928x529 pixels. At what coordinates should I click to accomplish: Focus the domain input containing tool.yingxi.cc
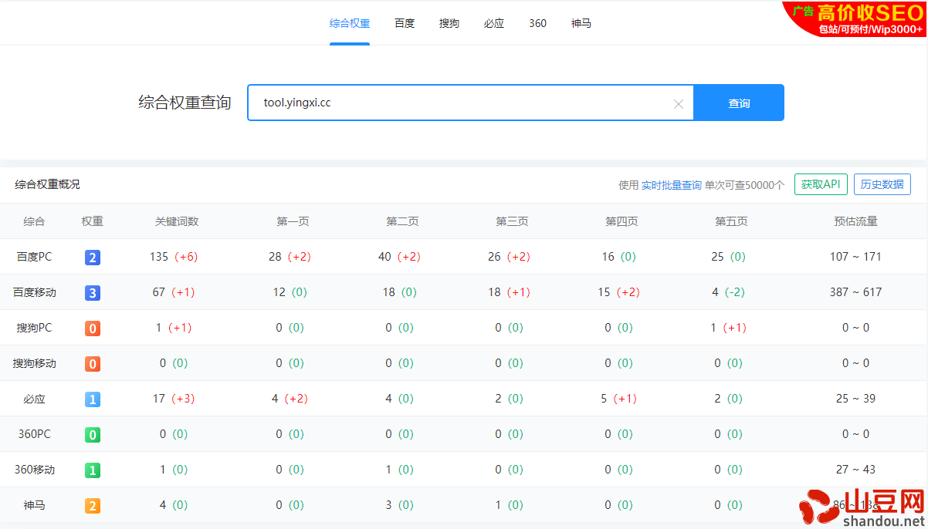[463, 103]
